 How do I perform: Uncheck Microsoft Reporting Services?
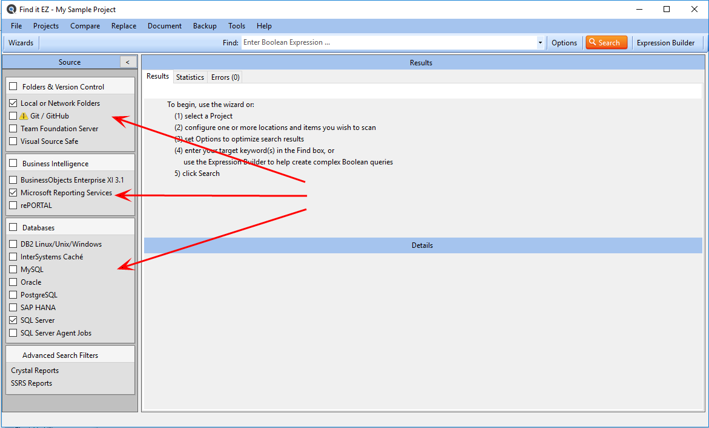[13, 193]
